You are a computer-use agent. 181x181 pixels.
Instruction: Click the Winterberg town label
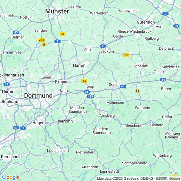[x=162, y=155]
